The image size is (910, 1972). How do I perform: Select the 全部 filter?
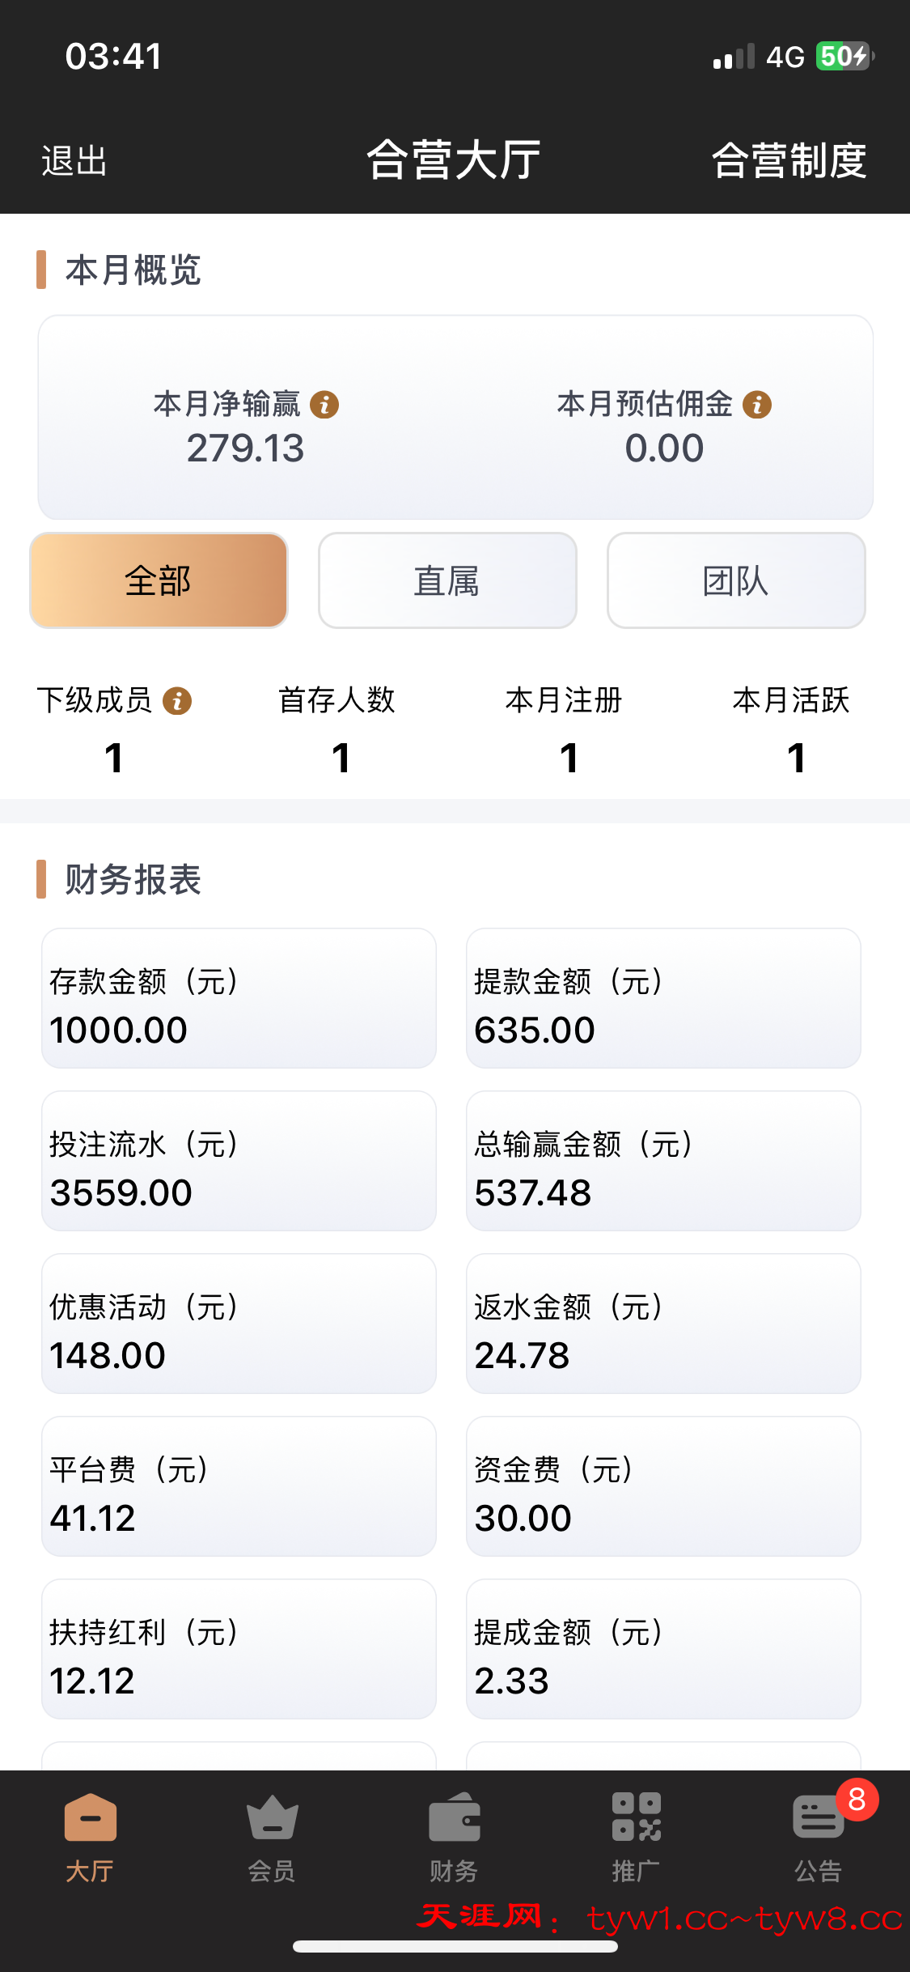tap(159, 580)
